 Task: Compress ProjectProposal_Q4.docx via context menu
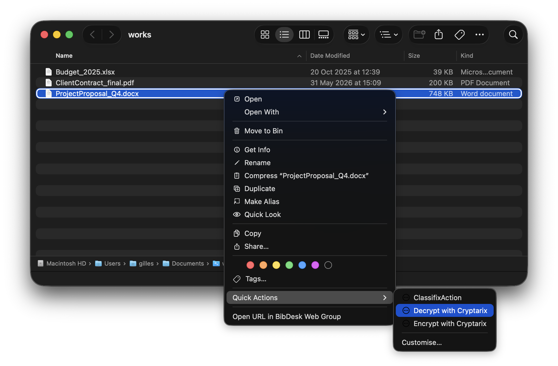310,176
